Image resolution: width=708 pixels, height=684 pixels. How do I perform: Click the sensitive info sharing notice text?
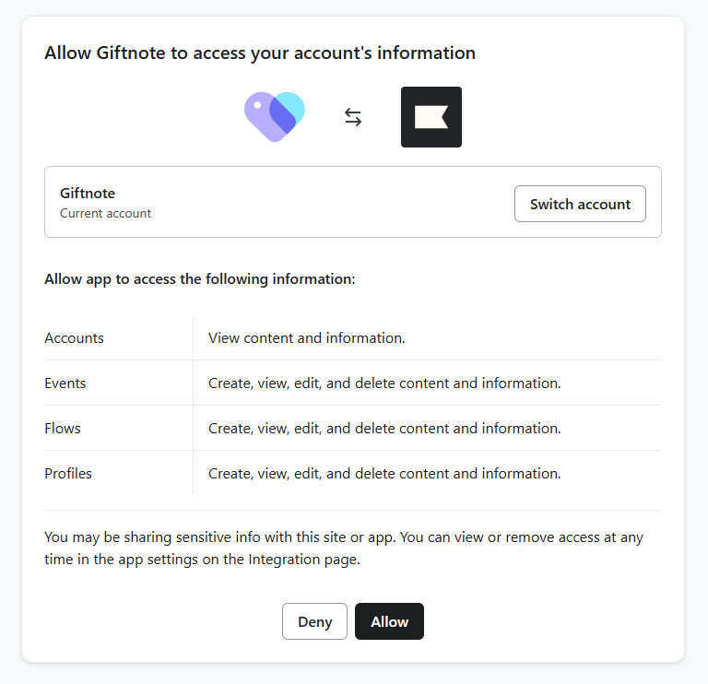(344, 548)
